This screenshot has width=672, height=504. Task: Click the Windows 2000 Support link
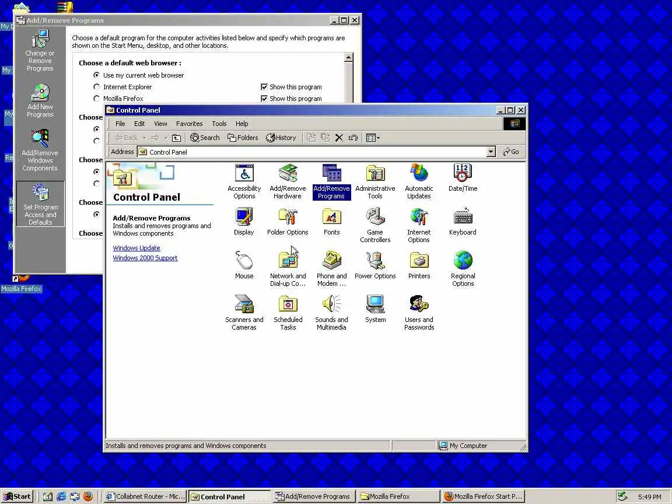point(145,258)
